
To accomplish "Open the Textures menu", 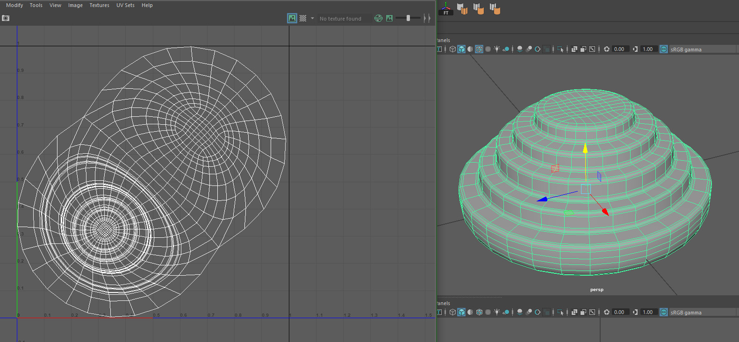I will pyautogui.click(x=99, y=5).
